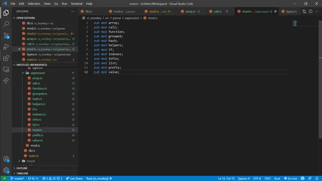Open Run and Debug view
This screenshot has height=181, width=322.
(x=6, y=47)
